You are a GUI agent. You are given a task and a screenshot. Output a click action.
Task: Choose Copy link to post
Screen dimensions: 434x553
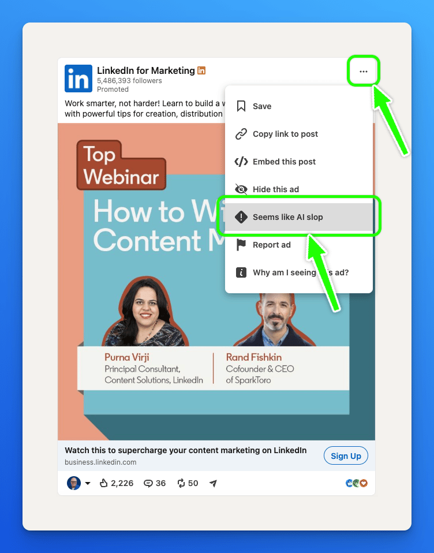[x=298, y=134]
